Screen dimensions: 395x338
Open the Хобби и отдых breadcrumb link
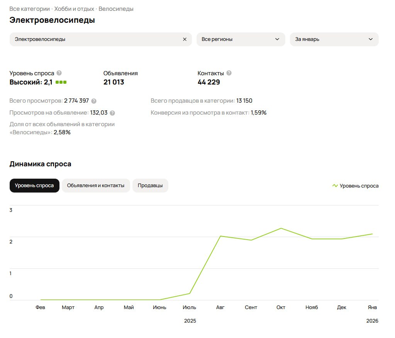75,9
